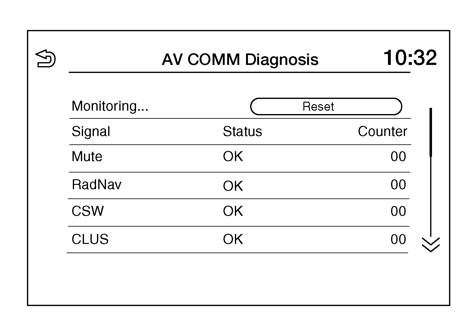Click OK status for RadNav
476x336 pixels.
[x=233, y=186]
